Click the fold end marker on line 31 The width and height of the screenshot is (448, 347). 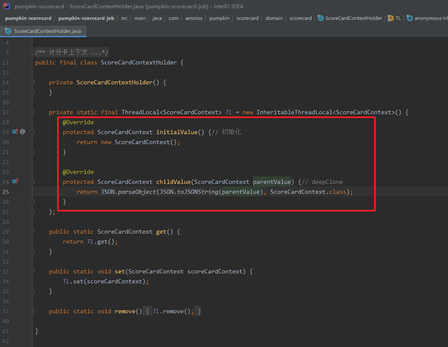(x=32, y=251)
